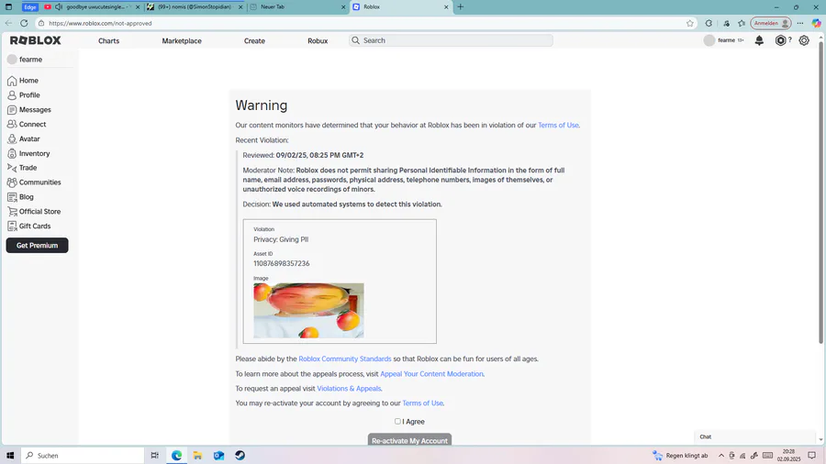
Task: Open the taskbar clock showing 20:28
Action: click(x=788, y=456)
